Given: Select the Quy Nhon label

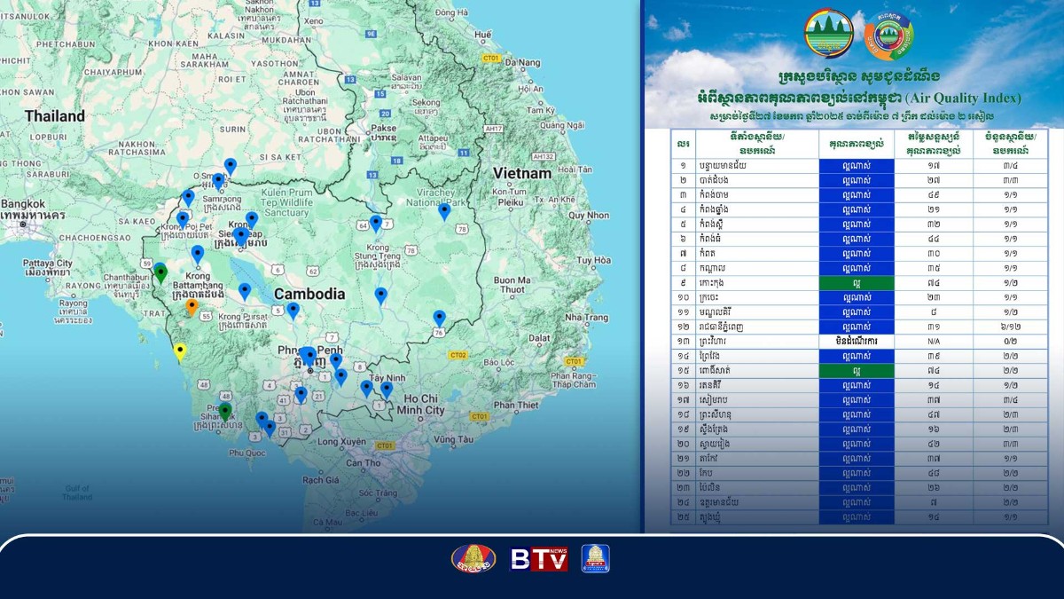Looking at the screenshot, I should 588,215.
